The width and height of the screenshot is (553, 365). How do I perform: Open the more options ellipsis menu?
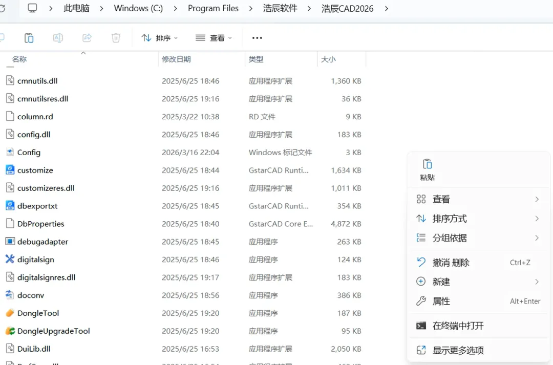(x=257, y=38)
